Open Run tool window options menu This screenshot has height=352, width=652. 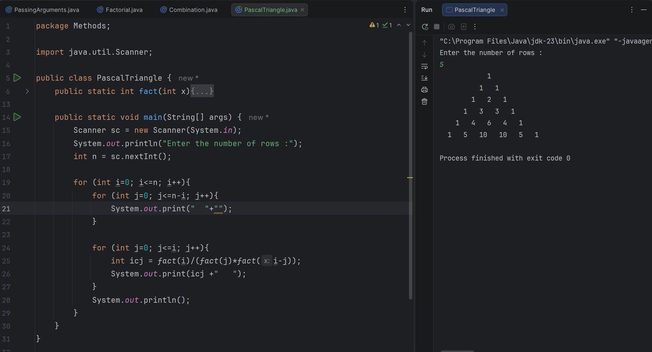coord(631,10)
